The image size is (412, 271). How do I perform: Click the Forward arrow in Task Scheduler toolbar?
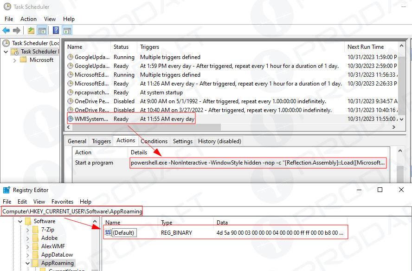tap(17, 31)
